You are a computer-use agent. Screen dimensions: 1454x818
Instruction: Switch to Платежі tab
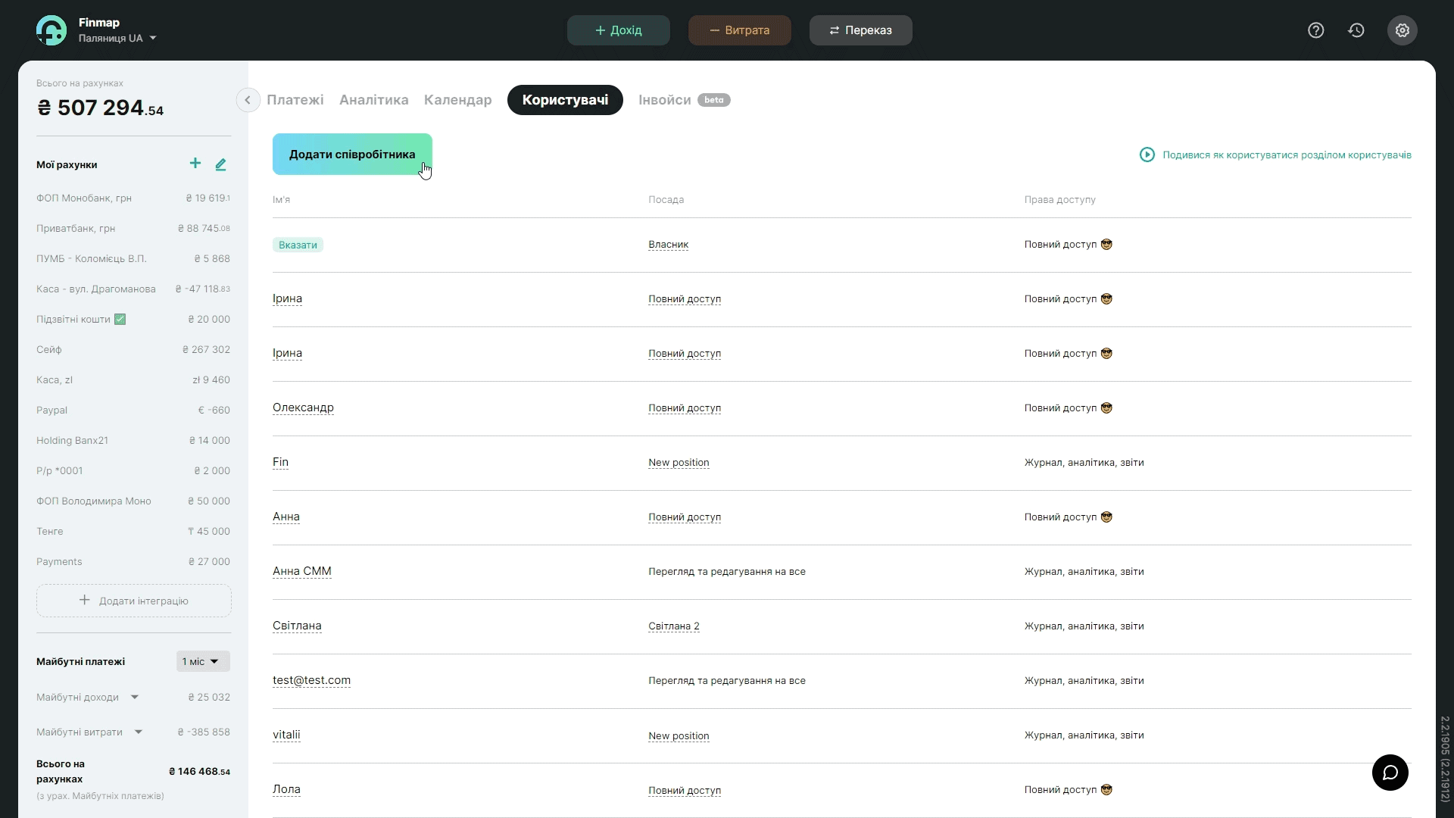[x=295, y=100]
